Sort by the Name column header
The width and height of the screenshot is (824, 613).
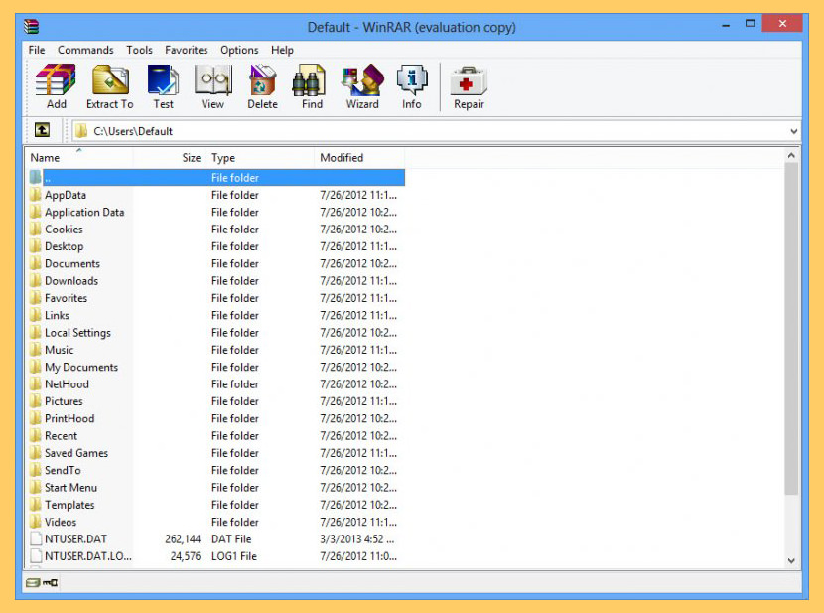pyautogui.click(x=78, y=158)
